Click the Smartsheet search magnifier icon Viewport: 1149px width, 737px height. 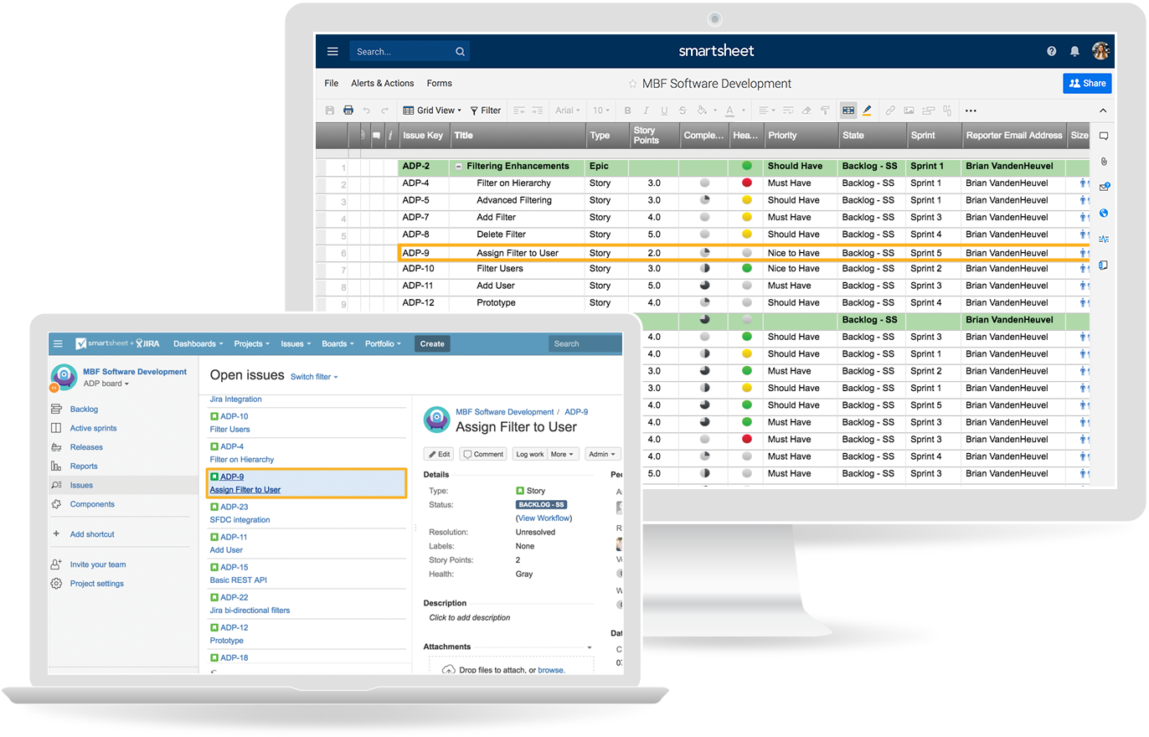(460, 51)
